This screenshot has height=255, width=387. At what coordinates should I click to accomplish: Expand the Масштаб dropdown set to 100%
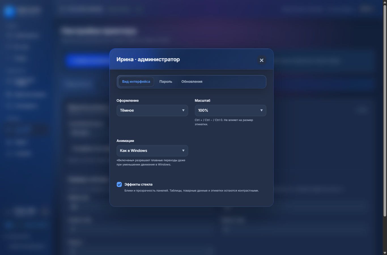pyautogui.click(x=230, y=110)
